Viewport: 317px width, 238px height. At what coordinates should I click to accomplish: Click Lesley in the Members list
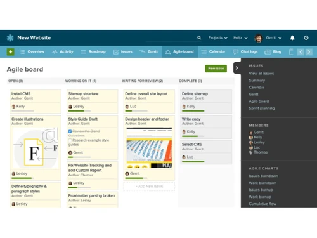[259, 142]
